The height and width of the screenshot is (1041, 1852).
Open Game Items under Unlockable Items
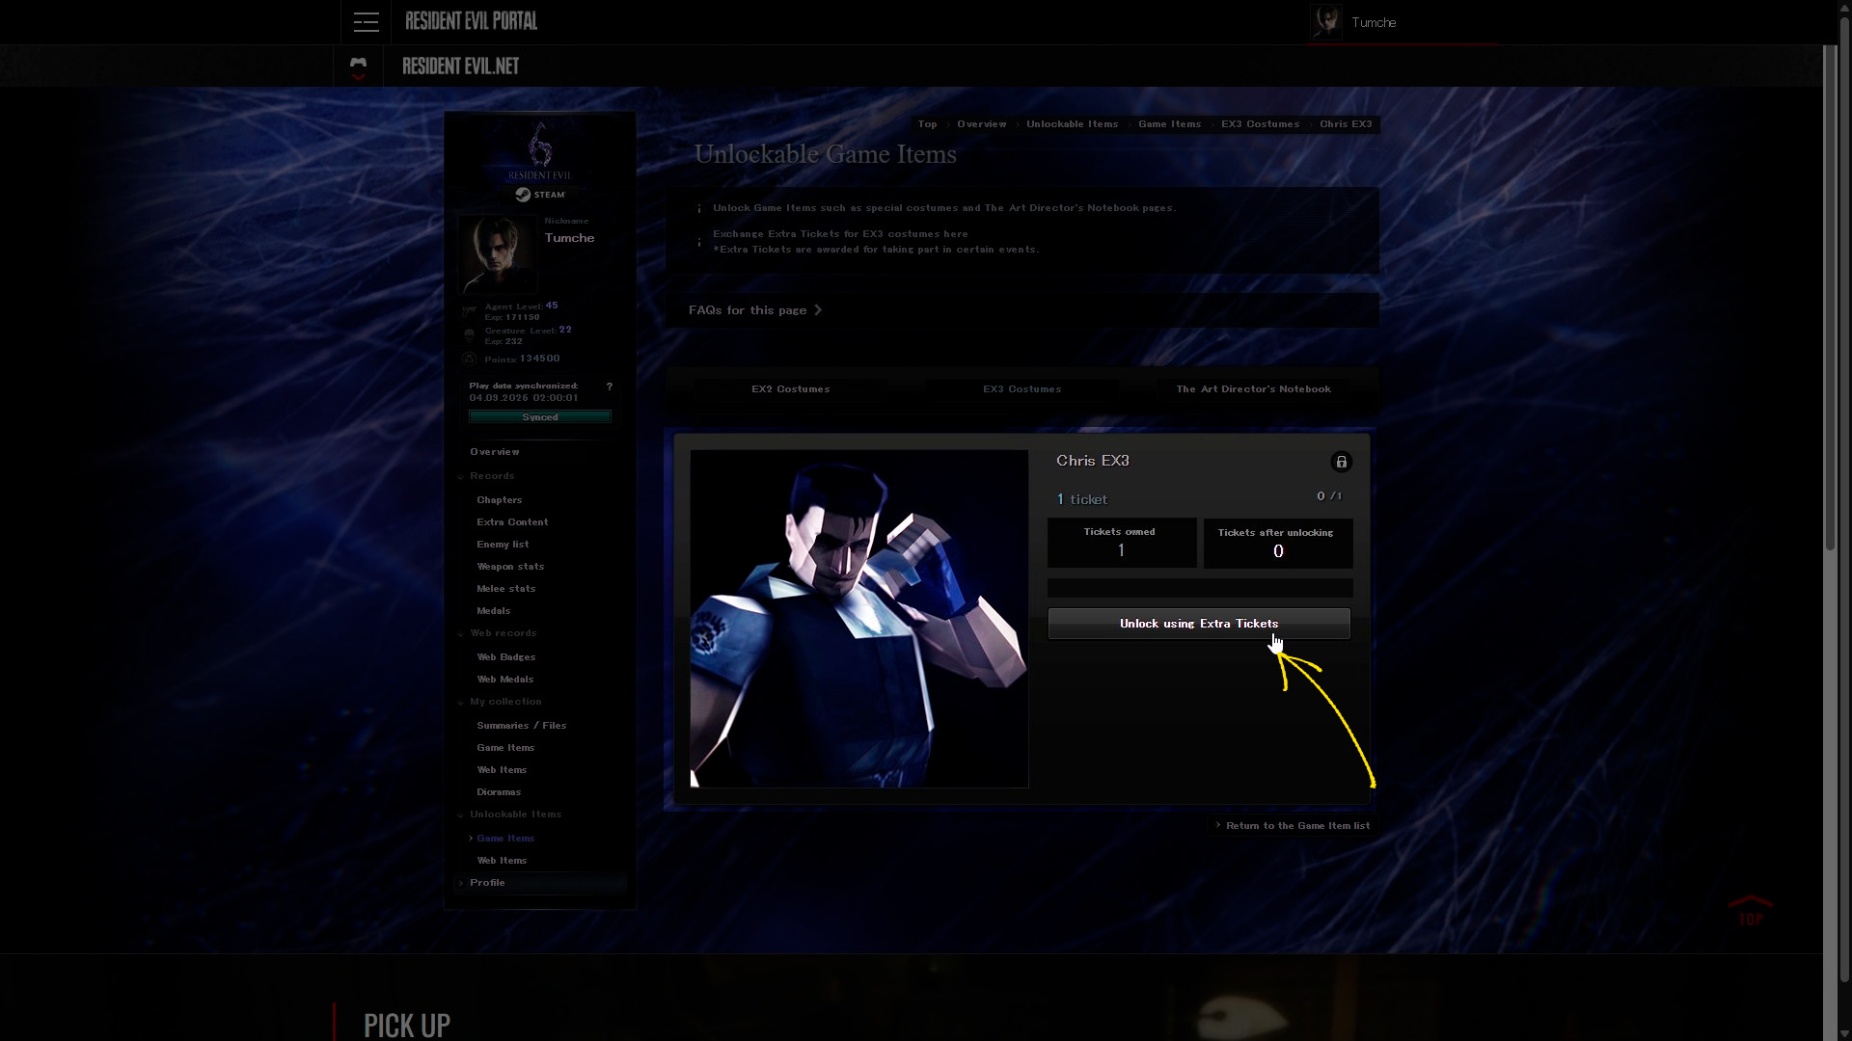point(505,839)
